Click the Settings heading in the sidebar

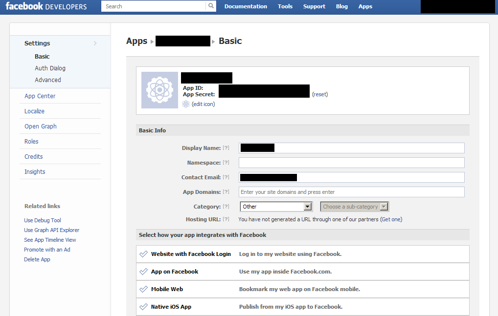click(x=37, y=43)
